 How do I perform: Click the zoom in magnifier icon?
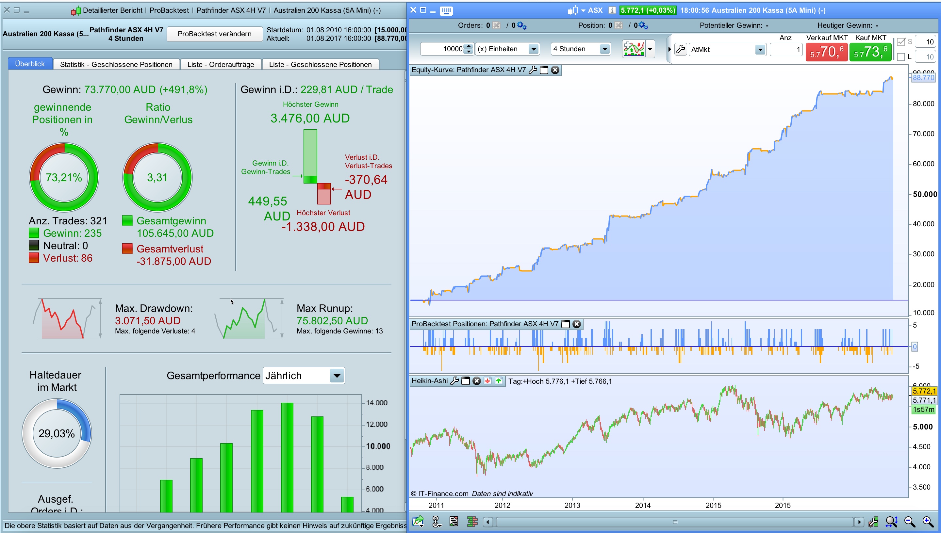[928, 521]
